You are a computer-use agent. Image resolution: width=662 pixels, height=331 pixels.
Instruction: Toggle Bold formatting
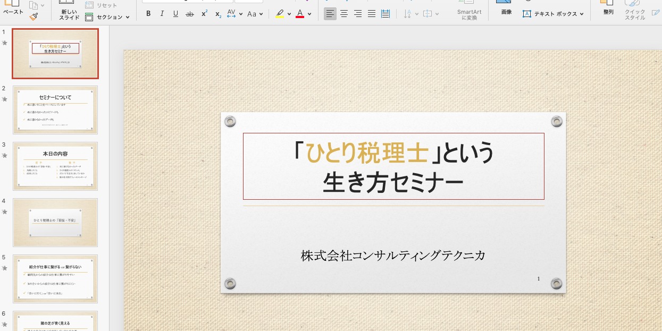(148, 14)
